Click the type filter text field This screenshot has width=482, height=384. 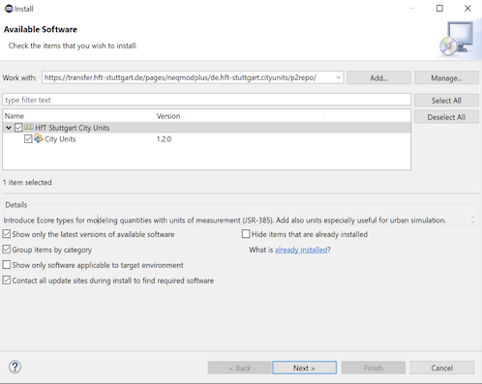tap(206, 100)
